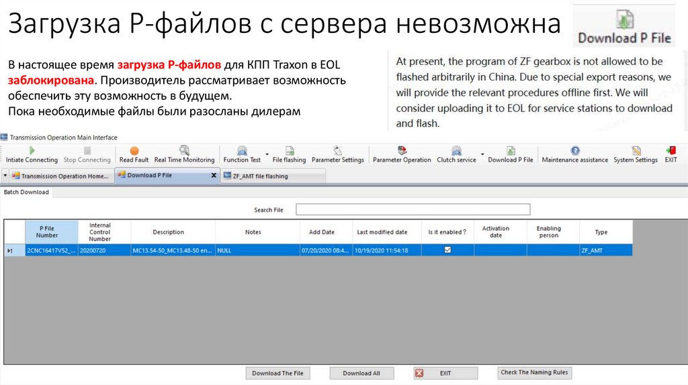Viewport: 688px width, 385px height.
Task: Click the 10/19/2020 11:54:18 cell
Action: tap(386, 251)
